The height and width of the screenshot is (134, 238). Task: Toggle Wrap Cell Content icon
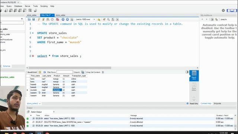pyautogui.click(x=103, y=72)
